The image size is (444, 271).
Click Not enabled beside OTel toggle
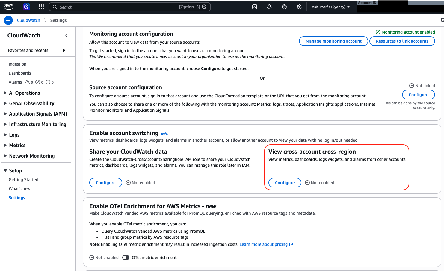tap(104, 258)
